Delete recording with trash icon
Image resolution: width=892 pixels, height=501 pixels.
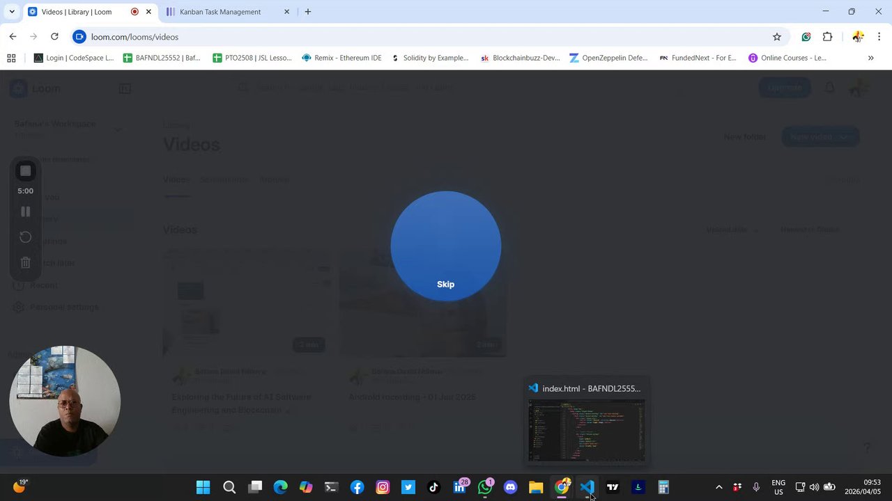click(25, 262)
